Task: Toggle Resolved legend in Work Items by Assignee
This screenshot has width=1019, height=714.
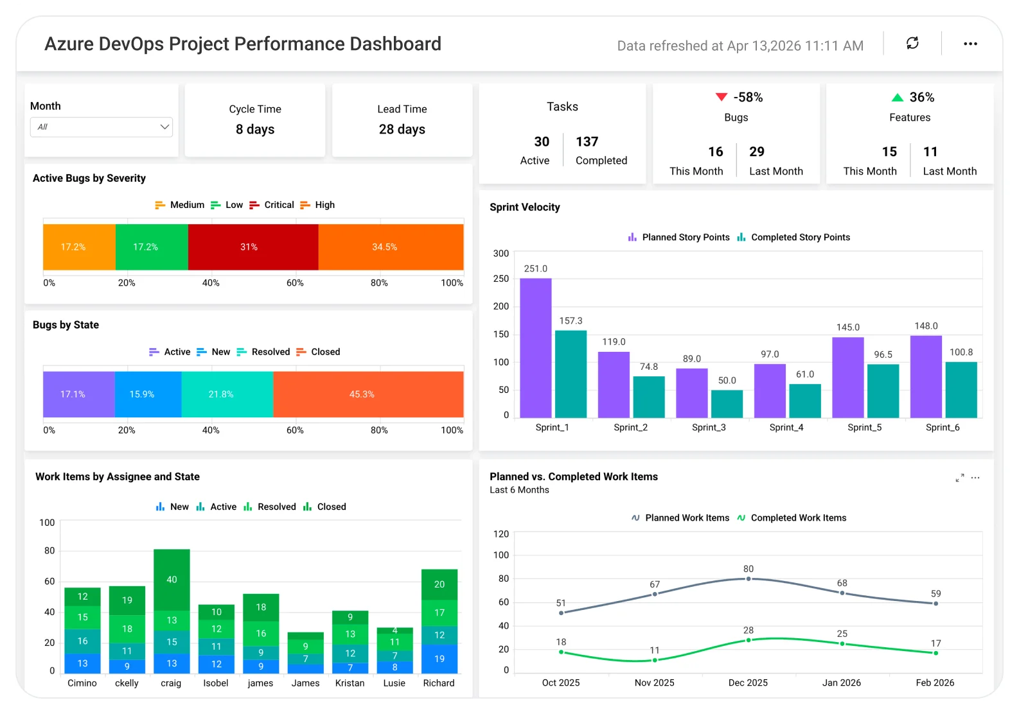Action: [269, 507]
